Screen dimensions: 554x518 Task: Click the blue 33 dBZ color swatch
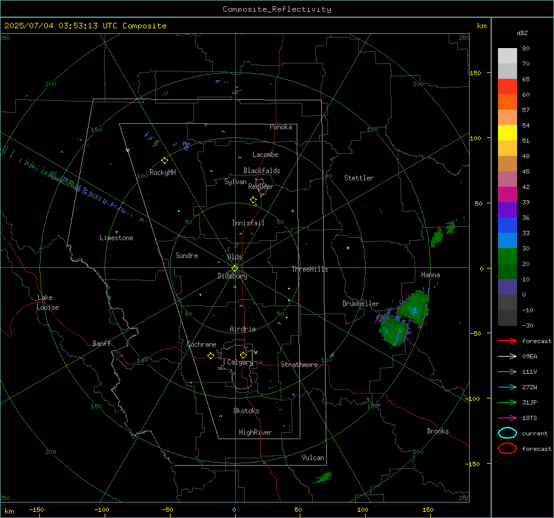(x=507, y=225)
